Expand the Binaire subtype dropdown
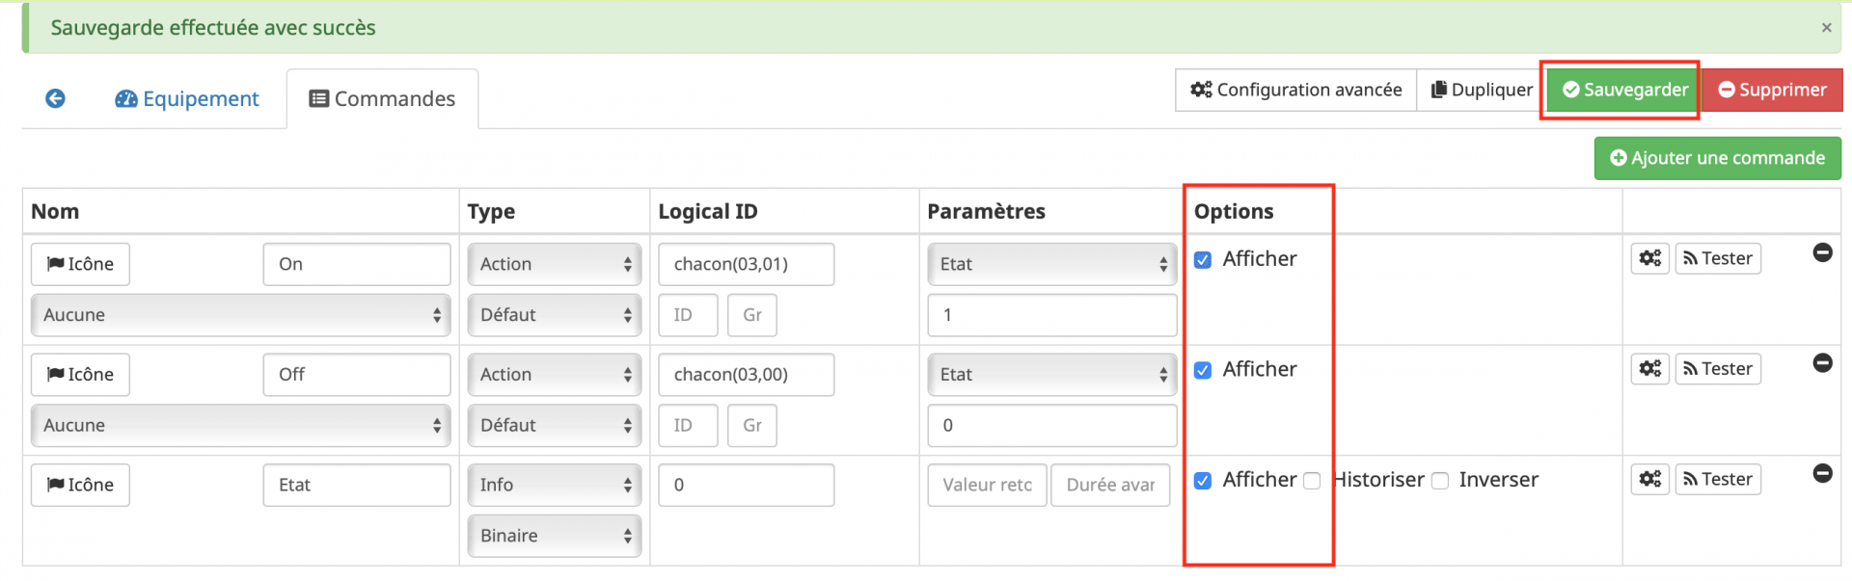The image size is (1852, 581). [x=554, y=536]
